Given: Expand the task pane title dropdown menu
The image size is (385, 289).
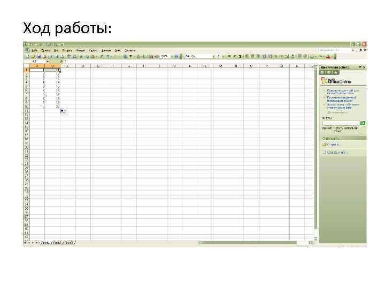Looking at the screenshot, I should point(360,67).
